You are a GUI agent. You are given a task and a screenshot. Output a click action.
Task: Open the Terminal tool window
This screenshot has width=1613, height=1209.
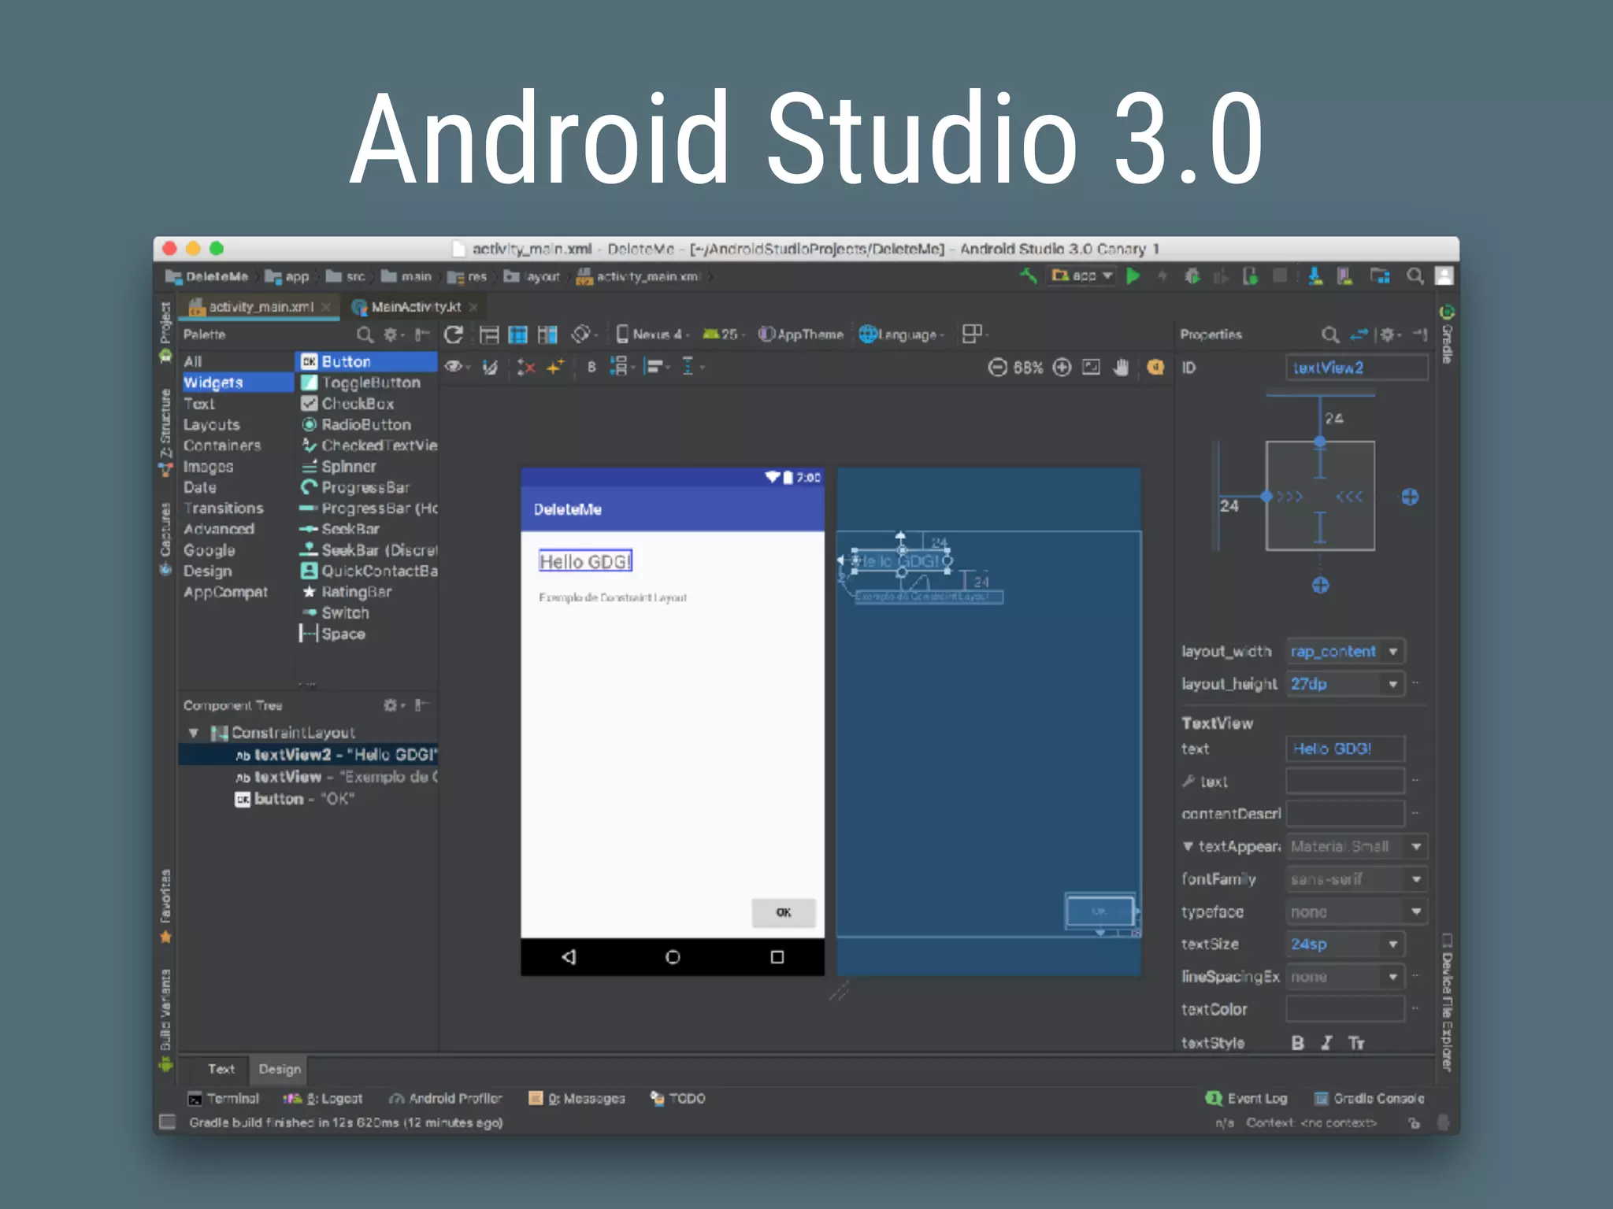(224, 1099)
